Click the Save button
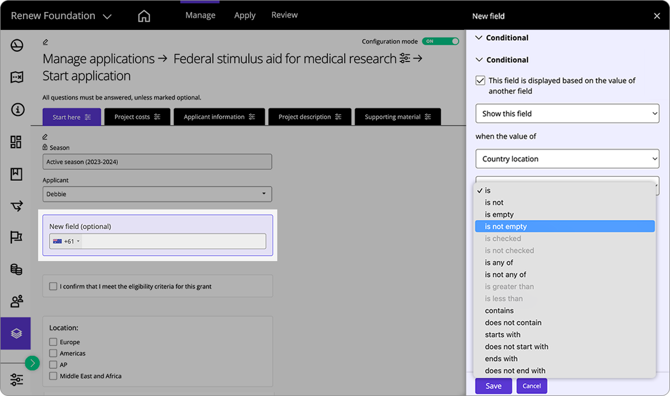Screen dimensions: 670x396 (x=493, y=386)
